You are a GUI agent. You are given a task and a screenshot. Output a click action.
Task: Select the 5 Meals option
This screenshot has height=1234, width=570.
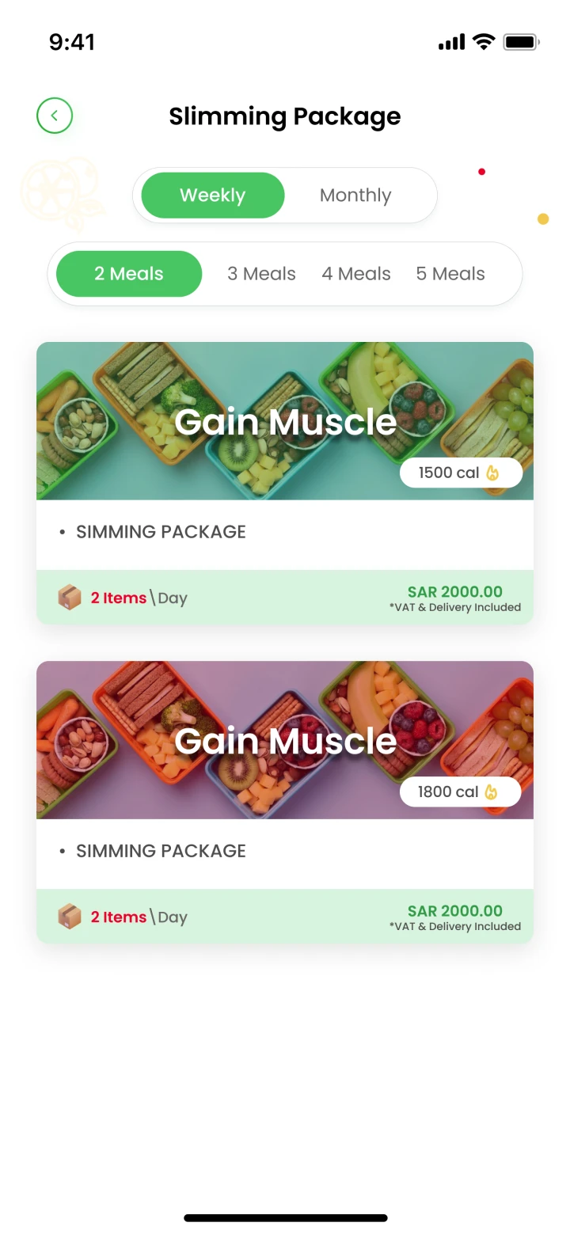tap(450, 274)
